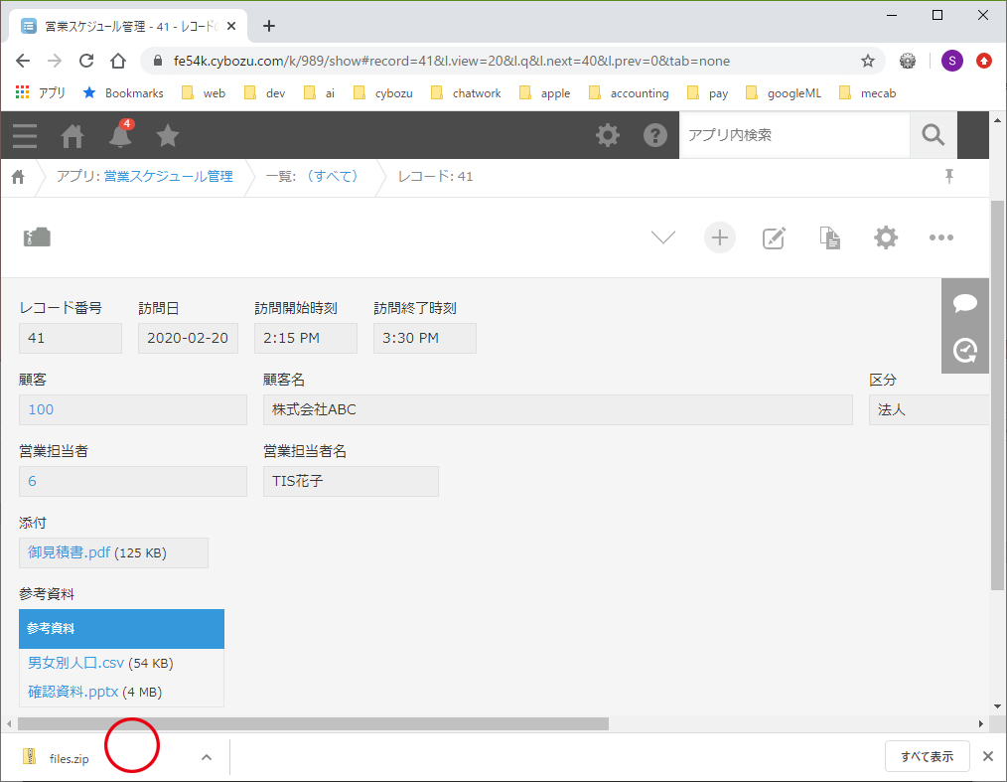Open the accounting bookmarks folder
Viewport: 1007px width, 782px height.
(630, 93)
